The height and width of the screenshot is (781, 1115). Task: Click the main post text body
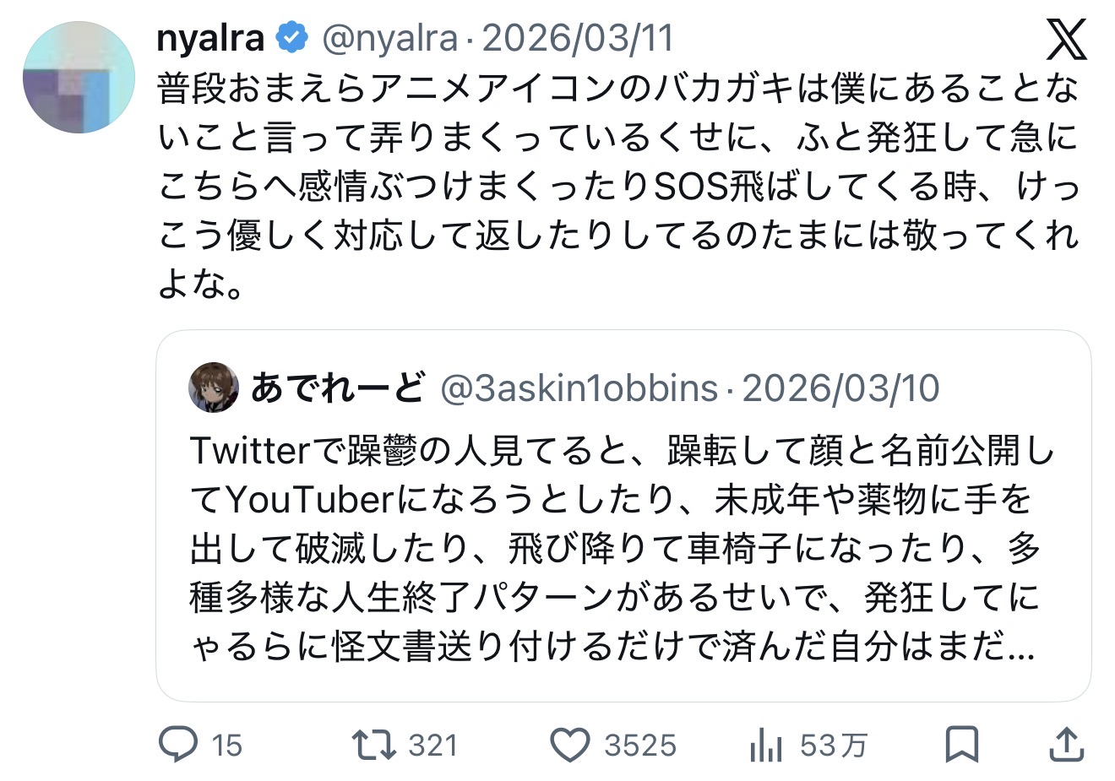pyautogui.click(x=618, y=187)
